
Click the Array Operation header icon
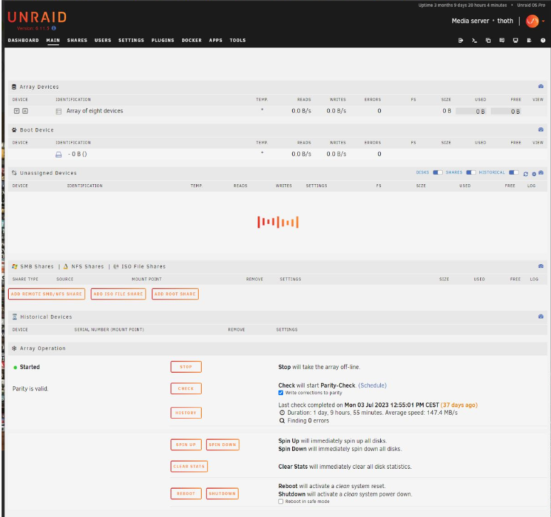tap(14, 348)
